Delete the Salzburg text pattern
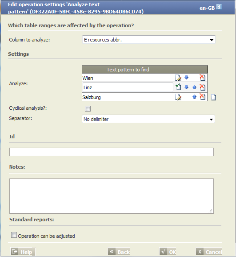Viewport: 236px width, 257px height. (x=202, y=97)
